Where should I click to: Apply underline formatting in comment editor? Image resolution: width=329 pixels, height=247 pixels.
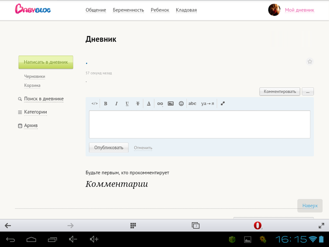point(127,103)
